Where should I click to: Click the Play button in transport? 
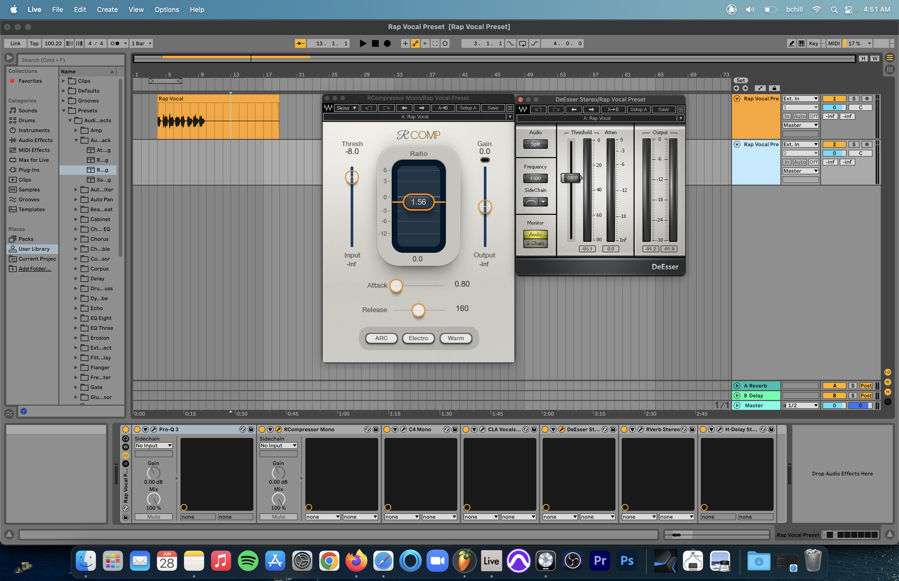pos(363,43)
